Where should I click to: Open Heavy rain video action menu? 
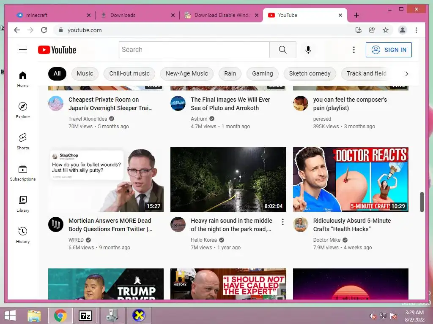282,222
